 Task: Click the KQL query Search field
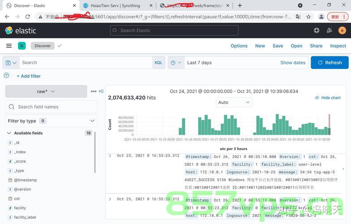pyautogui.click(x=86, y=63)
